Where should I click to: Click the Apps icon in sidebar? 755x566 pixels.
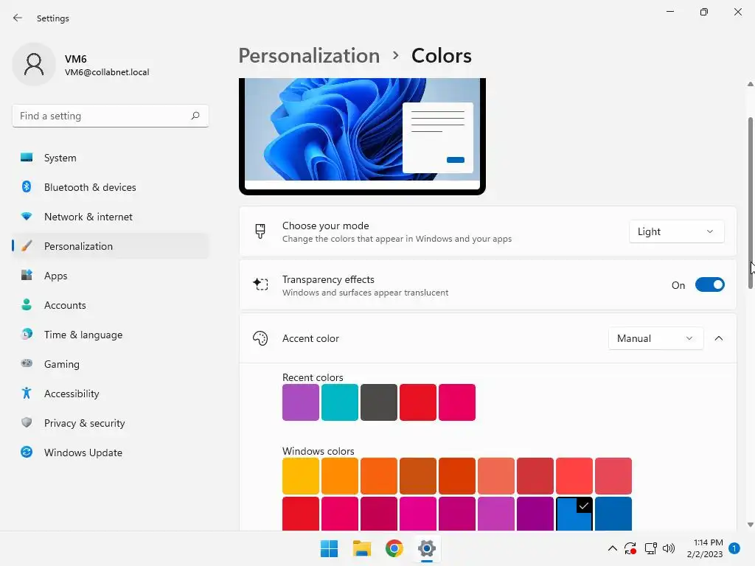(27, 276)
